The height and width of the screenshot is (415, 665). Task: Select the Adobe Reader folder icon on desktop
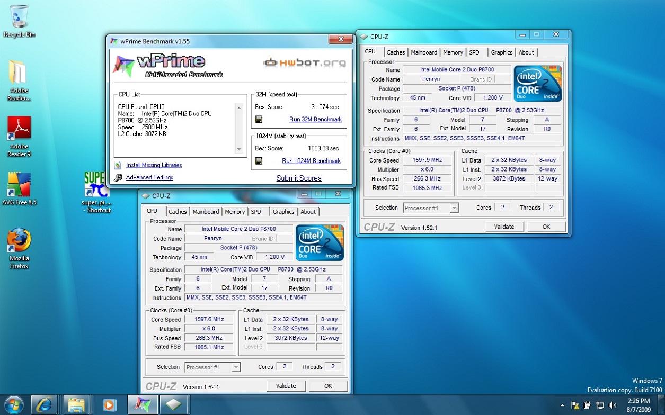[x=19, y=79]
